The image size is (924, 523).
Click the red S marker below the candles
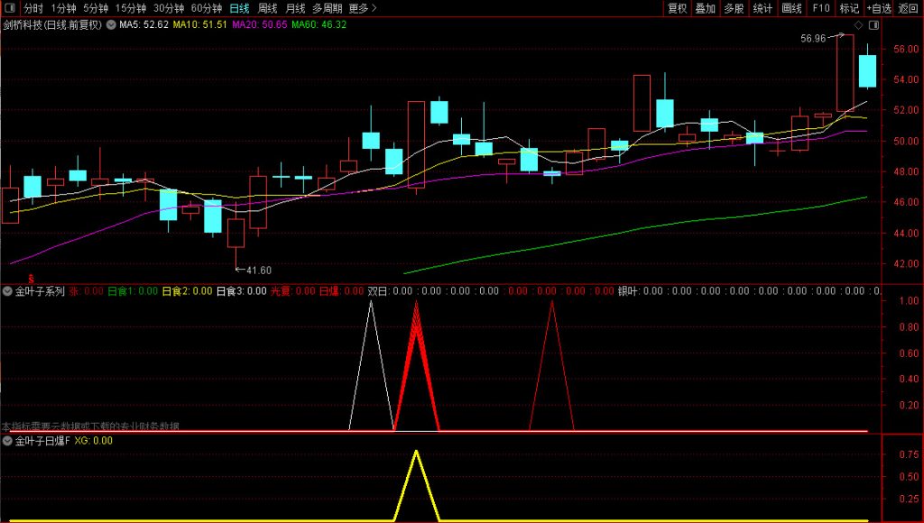pyautogui.click(x=32, y=279)
